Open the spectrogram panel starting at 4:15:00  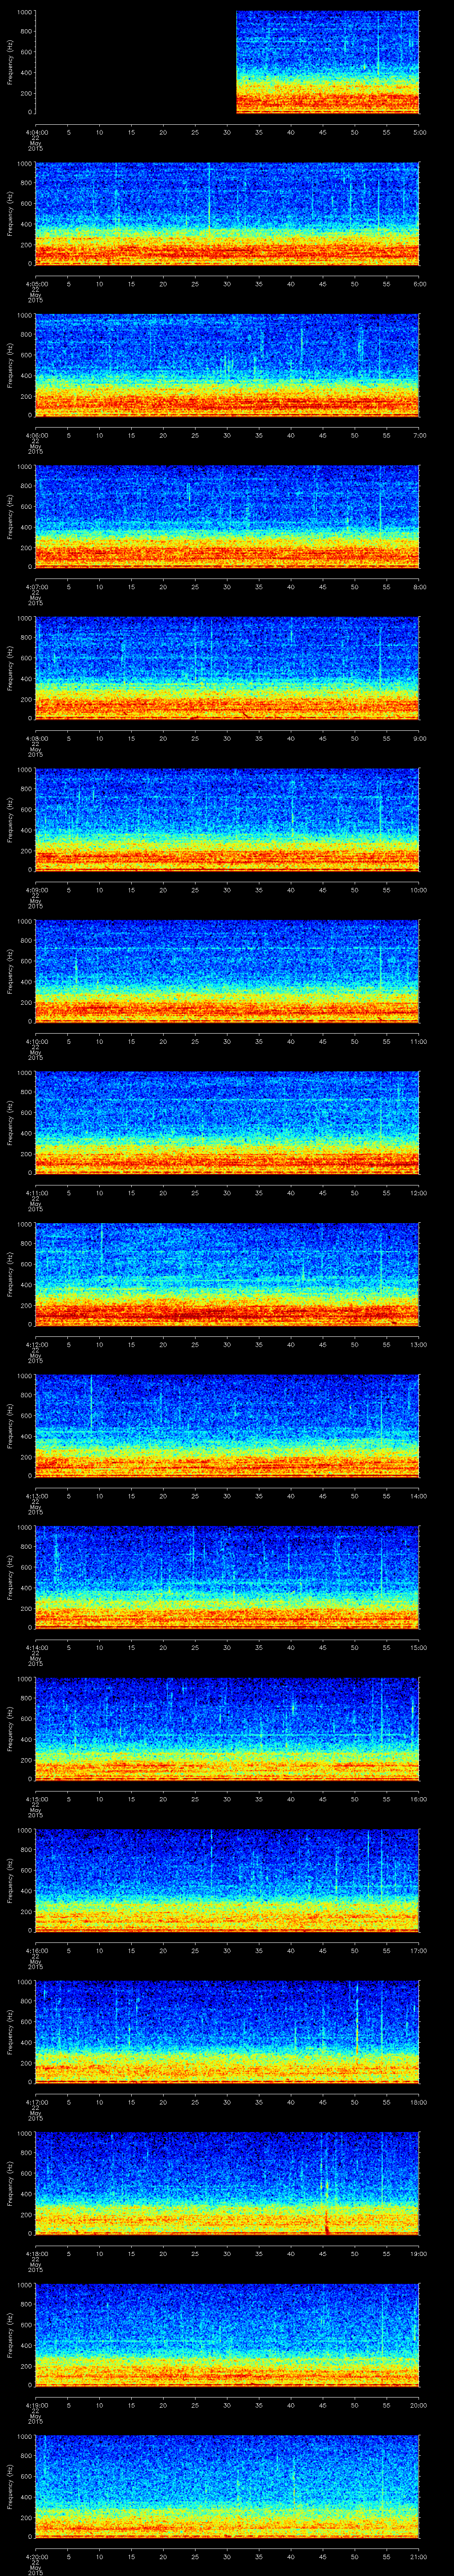[227, 1728]
